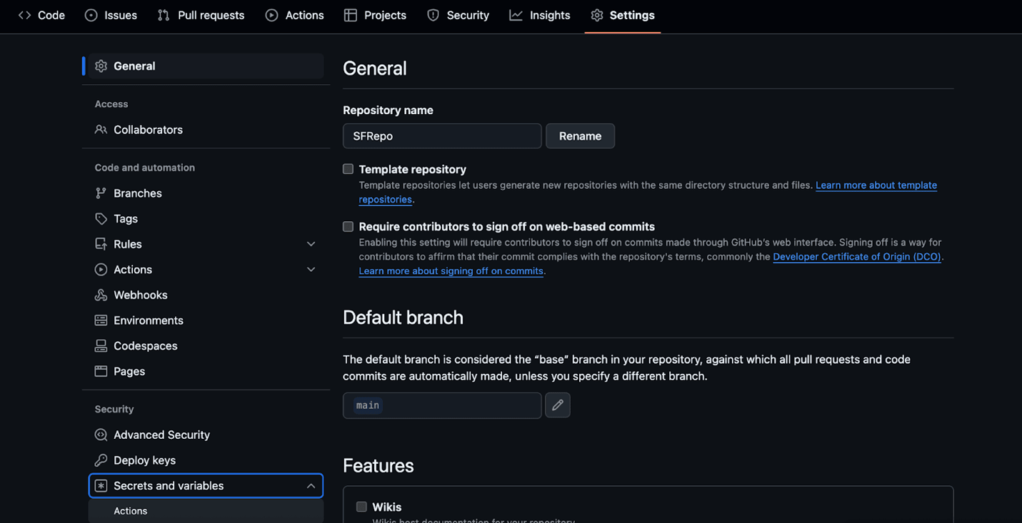Click the Tags icon in sidebar
This screenshot has height=523, width=1022.
click(101, 219)
